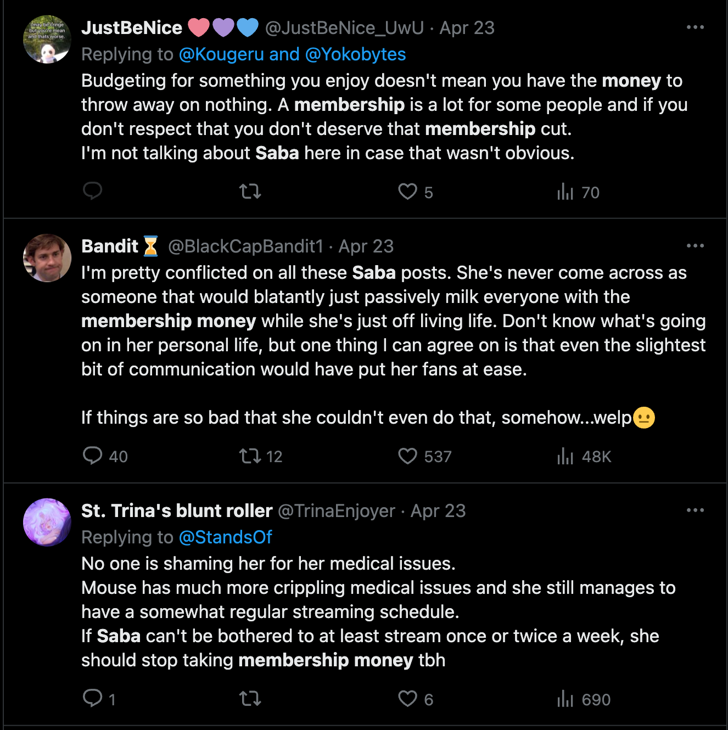This screenshot has height=730, width=728.
Task: Open more options on JustBeNice's tweet
Action: point(695,27)
